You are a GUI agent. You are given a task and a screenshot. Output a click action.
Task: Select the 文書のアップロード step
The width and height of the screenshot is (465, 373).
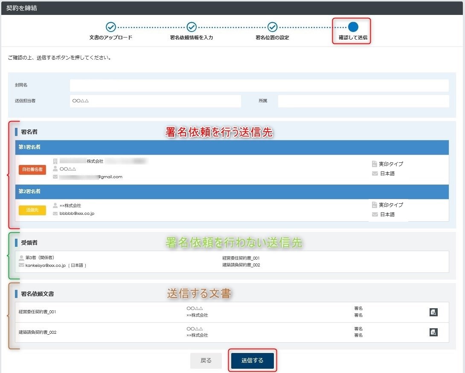(x=110, y=31)
